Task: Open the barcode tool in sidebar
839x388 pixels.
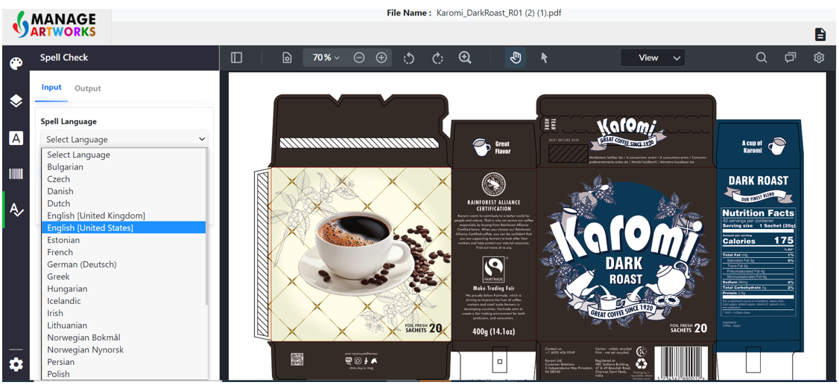Action: pos(16,173)
